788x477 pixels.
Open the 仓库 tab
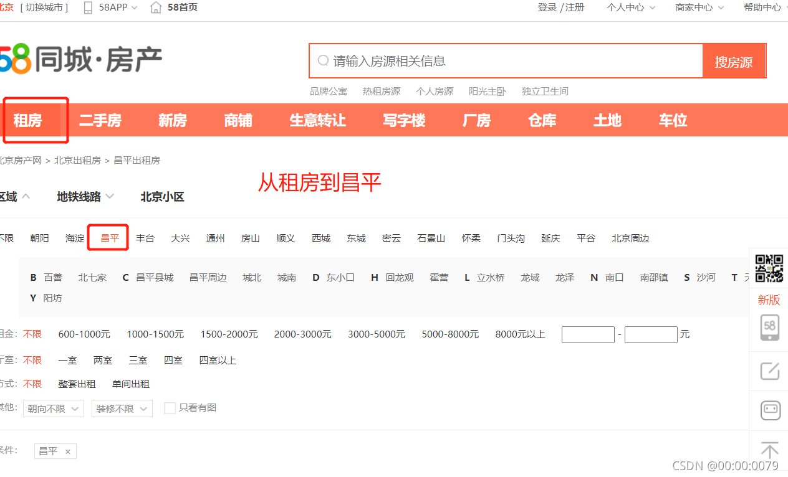[542, 120]
